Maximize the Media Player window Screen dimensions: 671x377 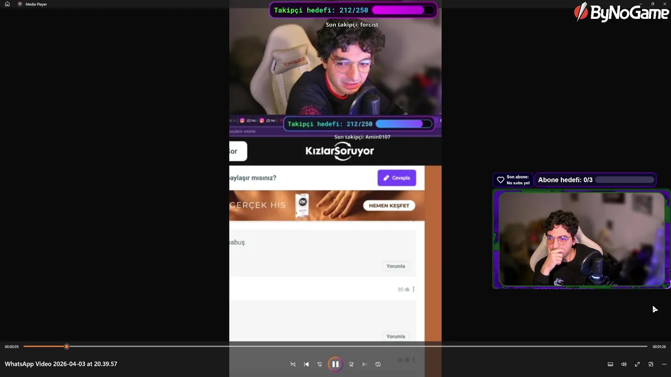(653, 4)
